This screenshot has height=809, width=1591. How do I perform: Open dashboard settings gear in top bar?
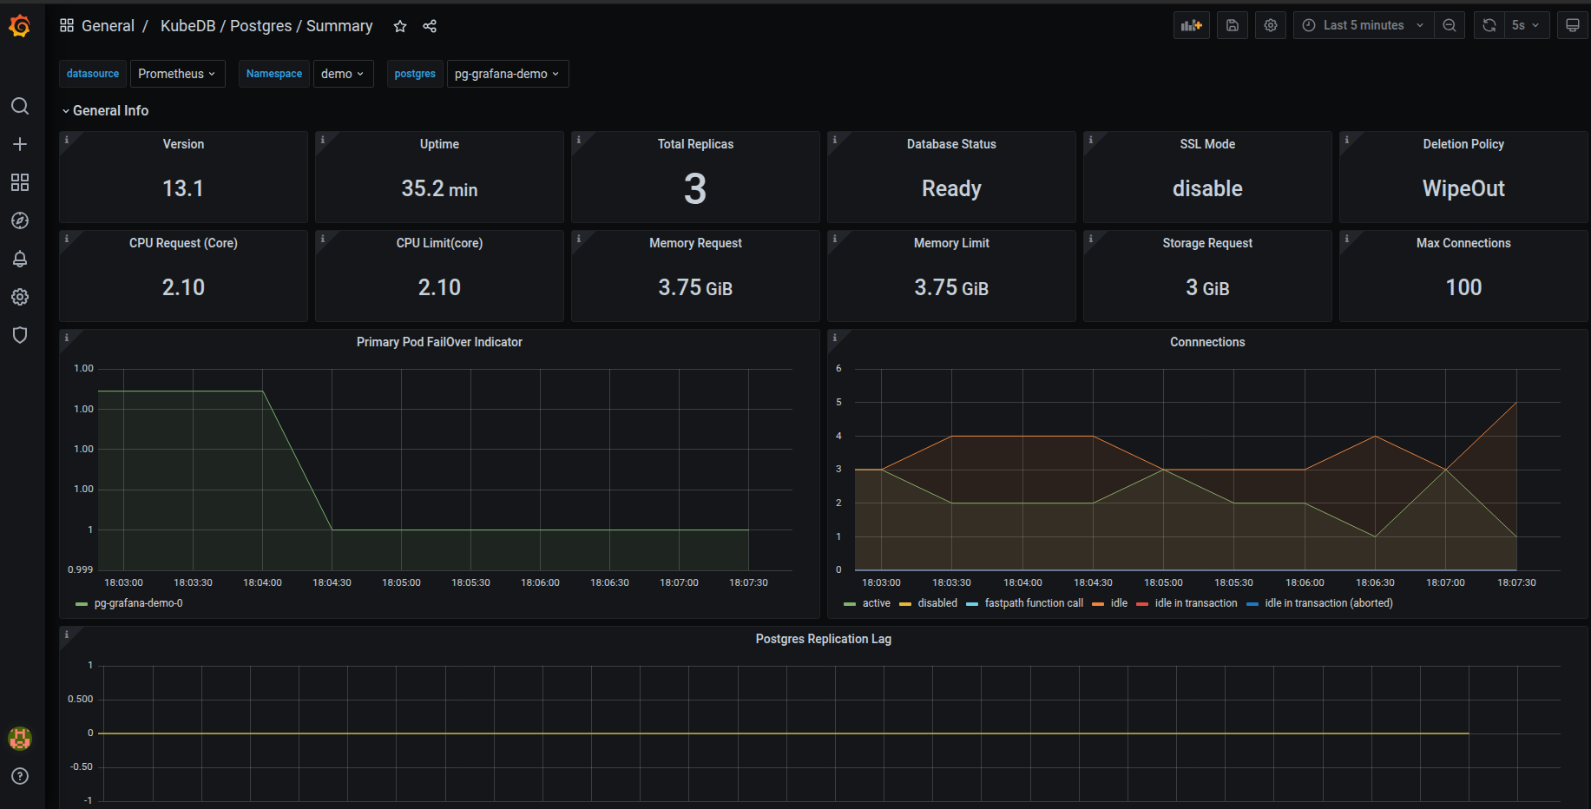(1271, 25)
